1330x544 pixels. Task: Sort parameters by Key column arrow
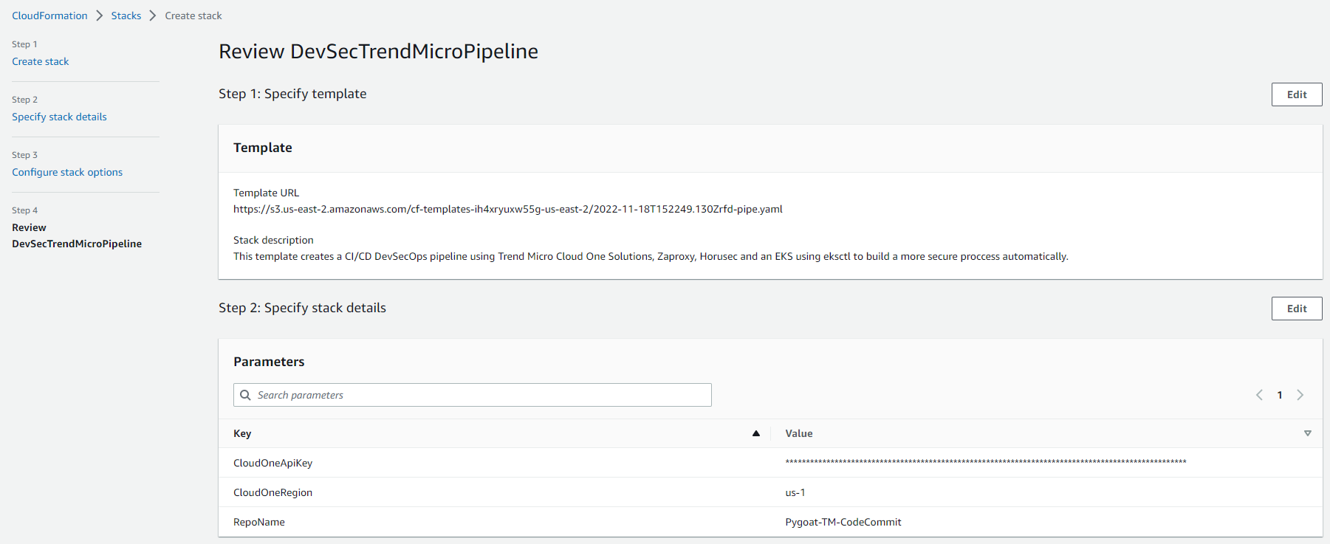756,433
